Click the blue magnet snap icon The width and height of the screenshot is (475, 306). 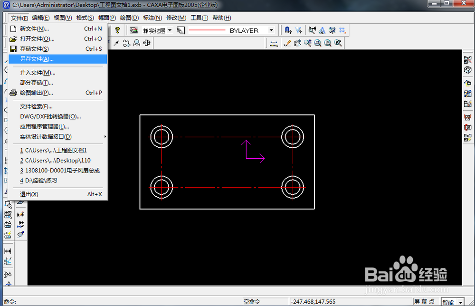[288, 30]
